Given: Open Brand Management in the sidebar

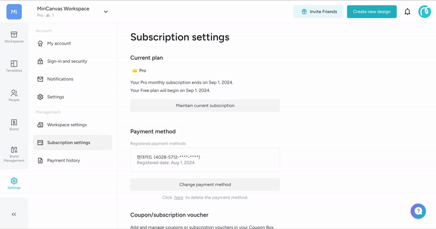Looking at the screenshot, I should tap(14, 154).
